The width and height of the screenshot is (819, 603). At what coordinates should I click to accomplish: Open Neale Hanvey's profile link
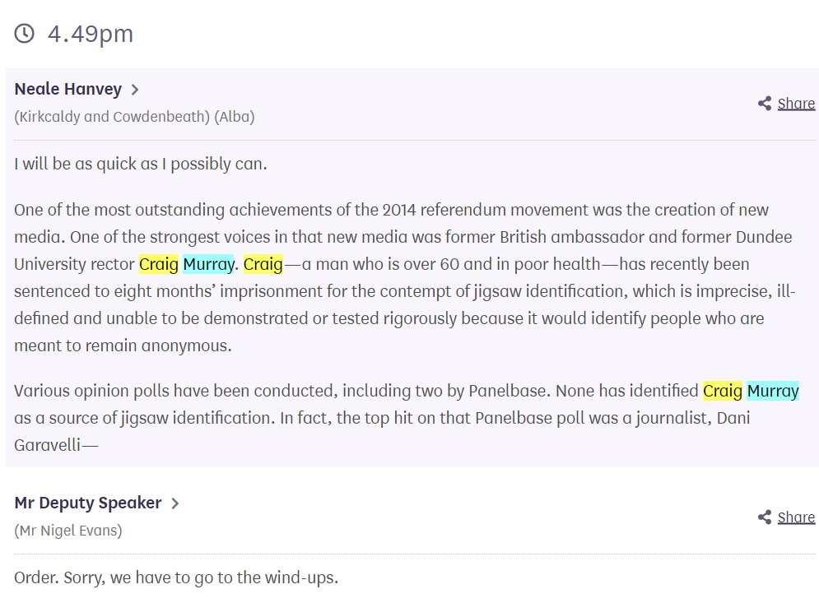(x=67, y=90)
